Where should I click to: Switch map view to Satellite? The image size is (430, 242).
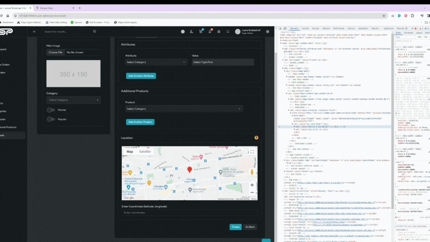(x=145, y=152)
